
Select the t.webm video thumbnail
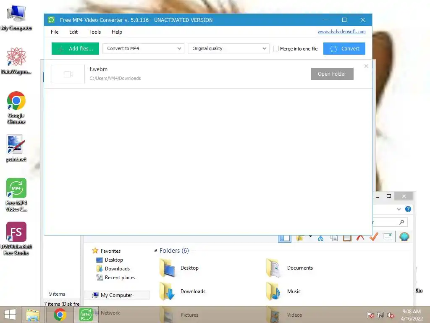pyautogui.click(x=68, y=74)
